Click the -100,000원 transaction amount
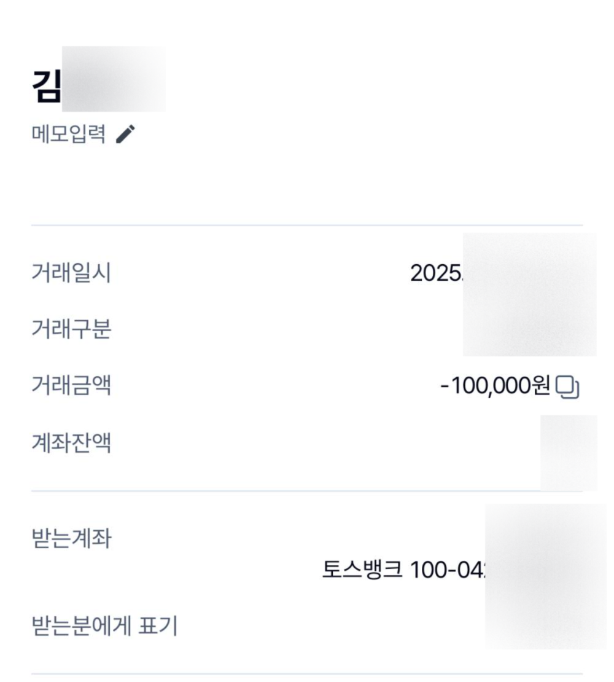This screenshot has width=614, height=682. (495, 386)
